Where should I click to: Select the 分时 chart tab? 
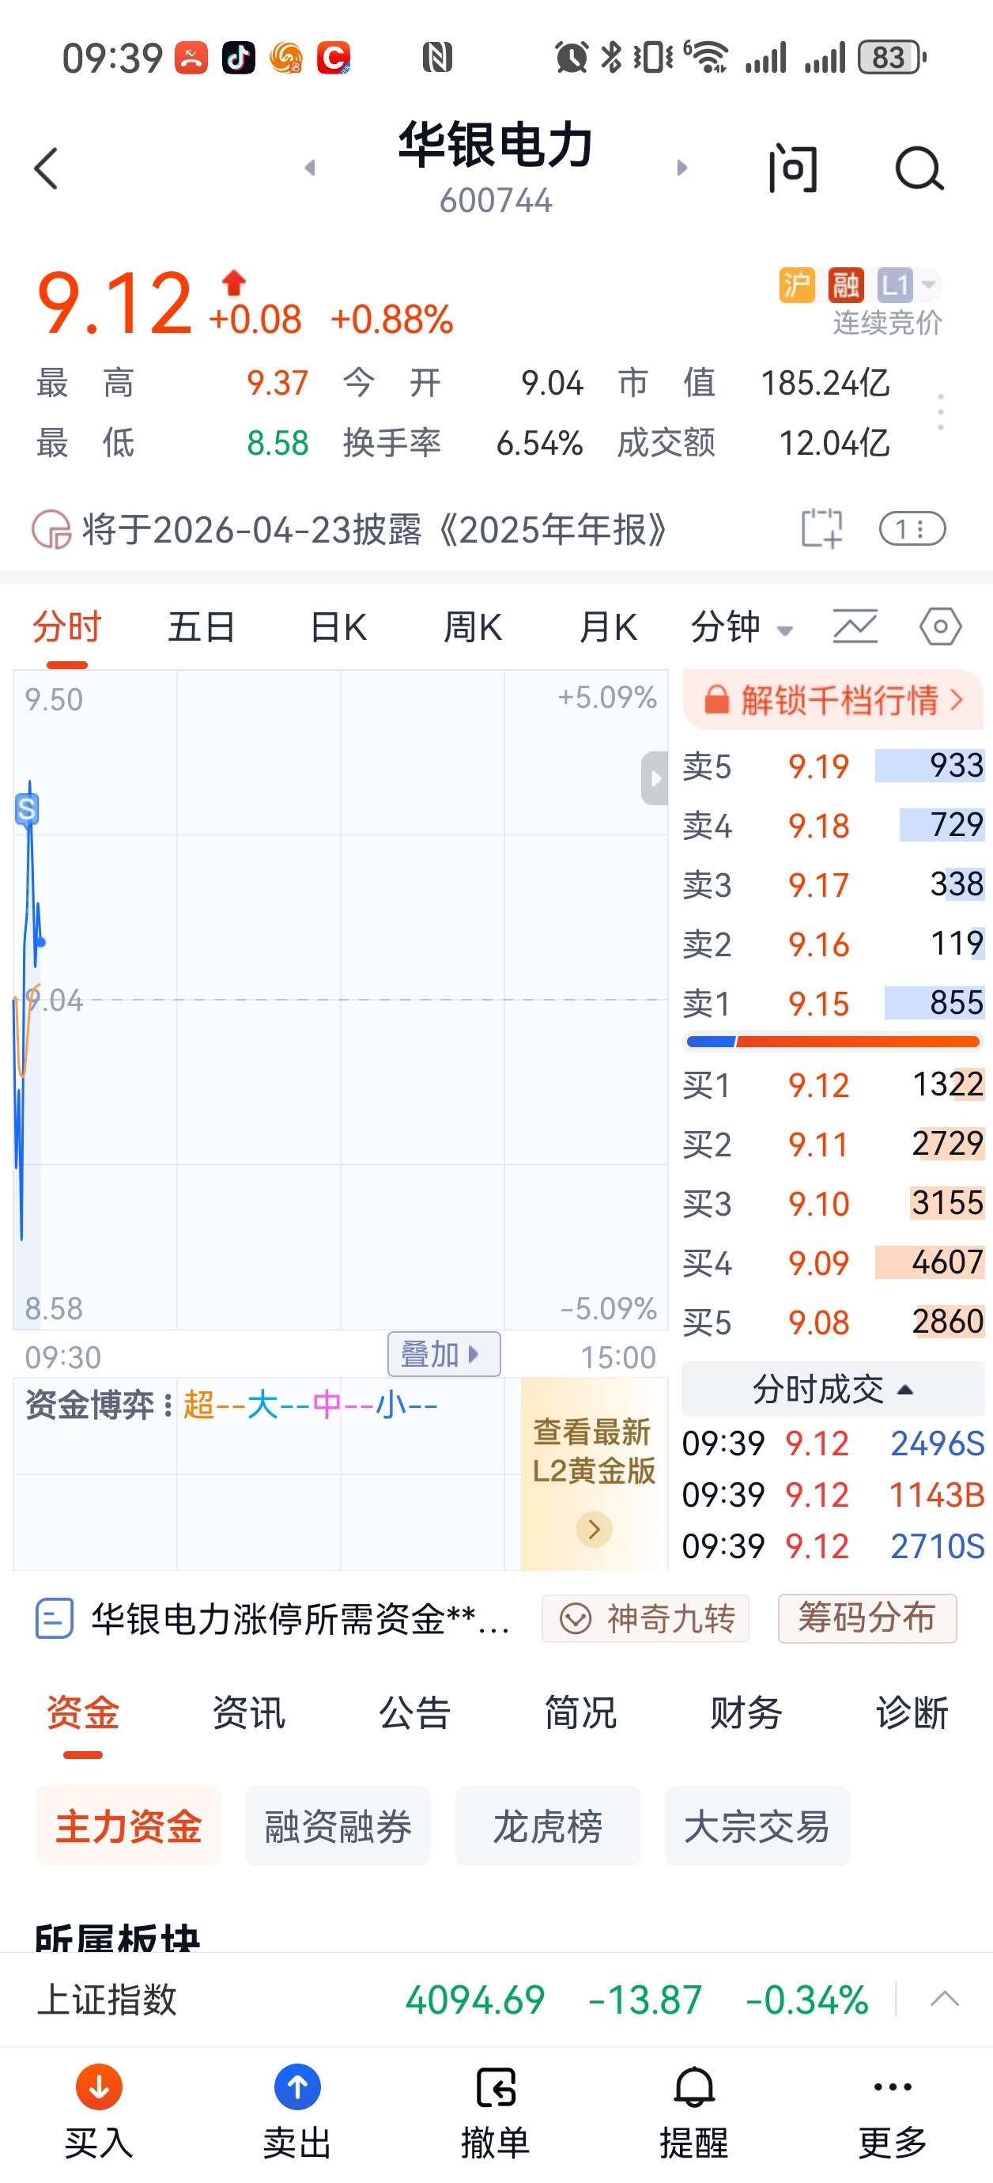point(67,627)
